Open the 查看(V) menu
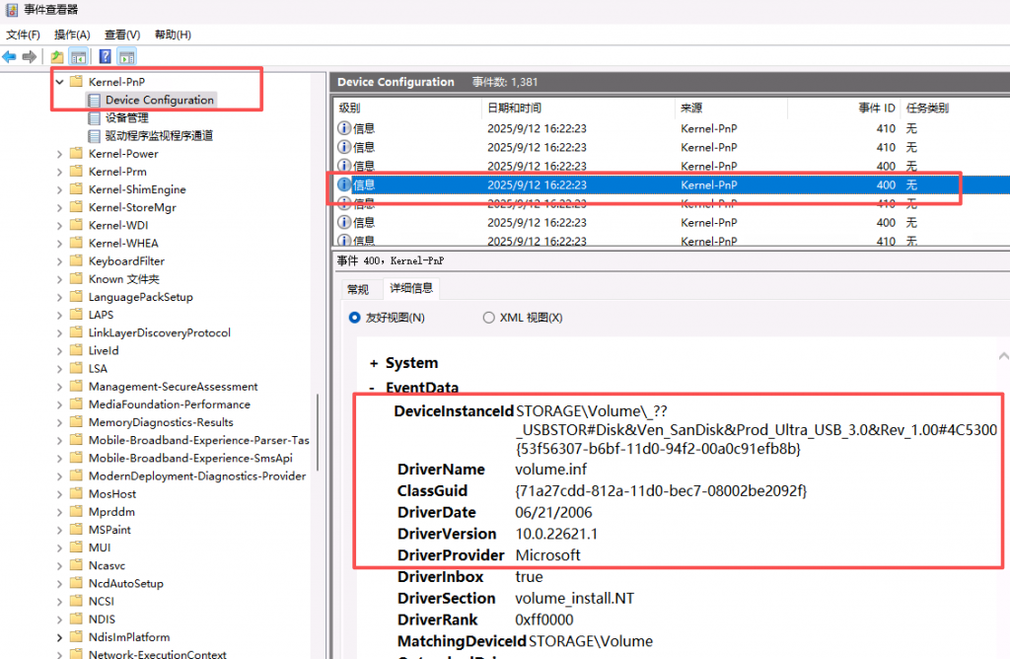 (x=122, y=35)
